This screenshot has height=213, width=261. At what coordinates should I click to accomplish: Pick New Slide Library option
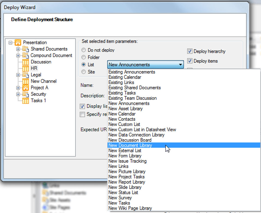click(184, 187)
